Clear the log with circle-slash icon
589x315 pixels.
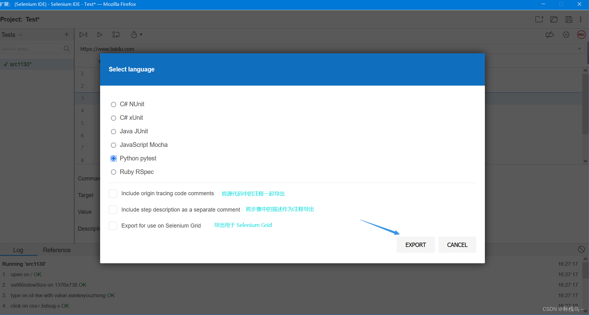581,249
